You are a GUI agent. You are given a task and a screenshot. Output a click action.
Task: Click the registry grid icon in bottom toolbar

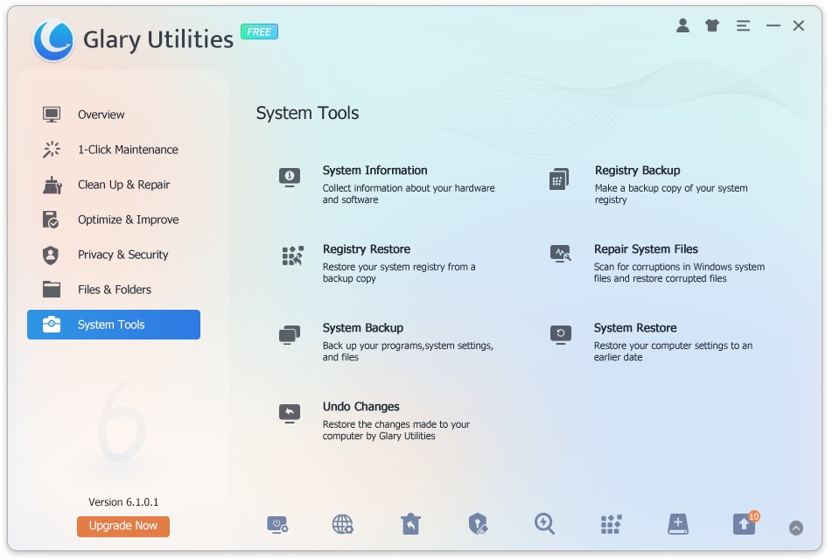pyautogui.click(x=611, y=524)
